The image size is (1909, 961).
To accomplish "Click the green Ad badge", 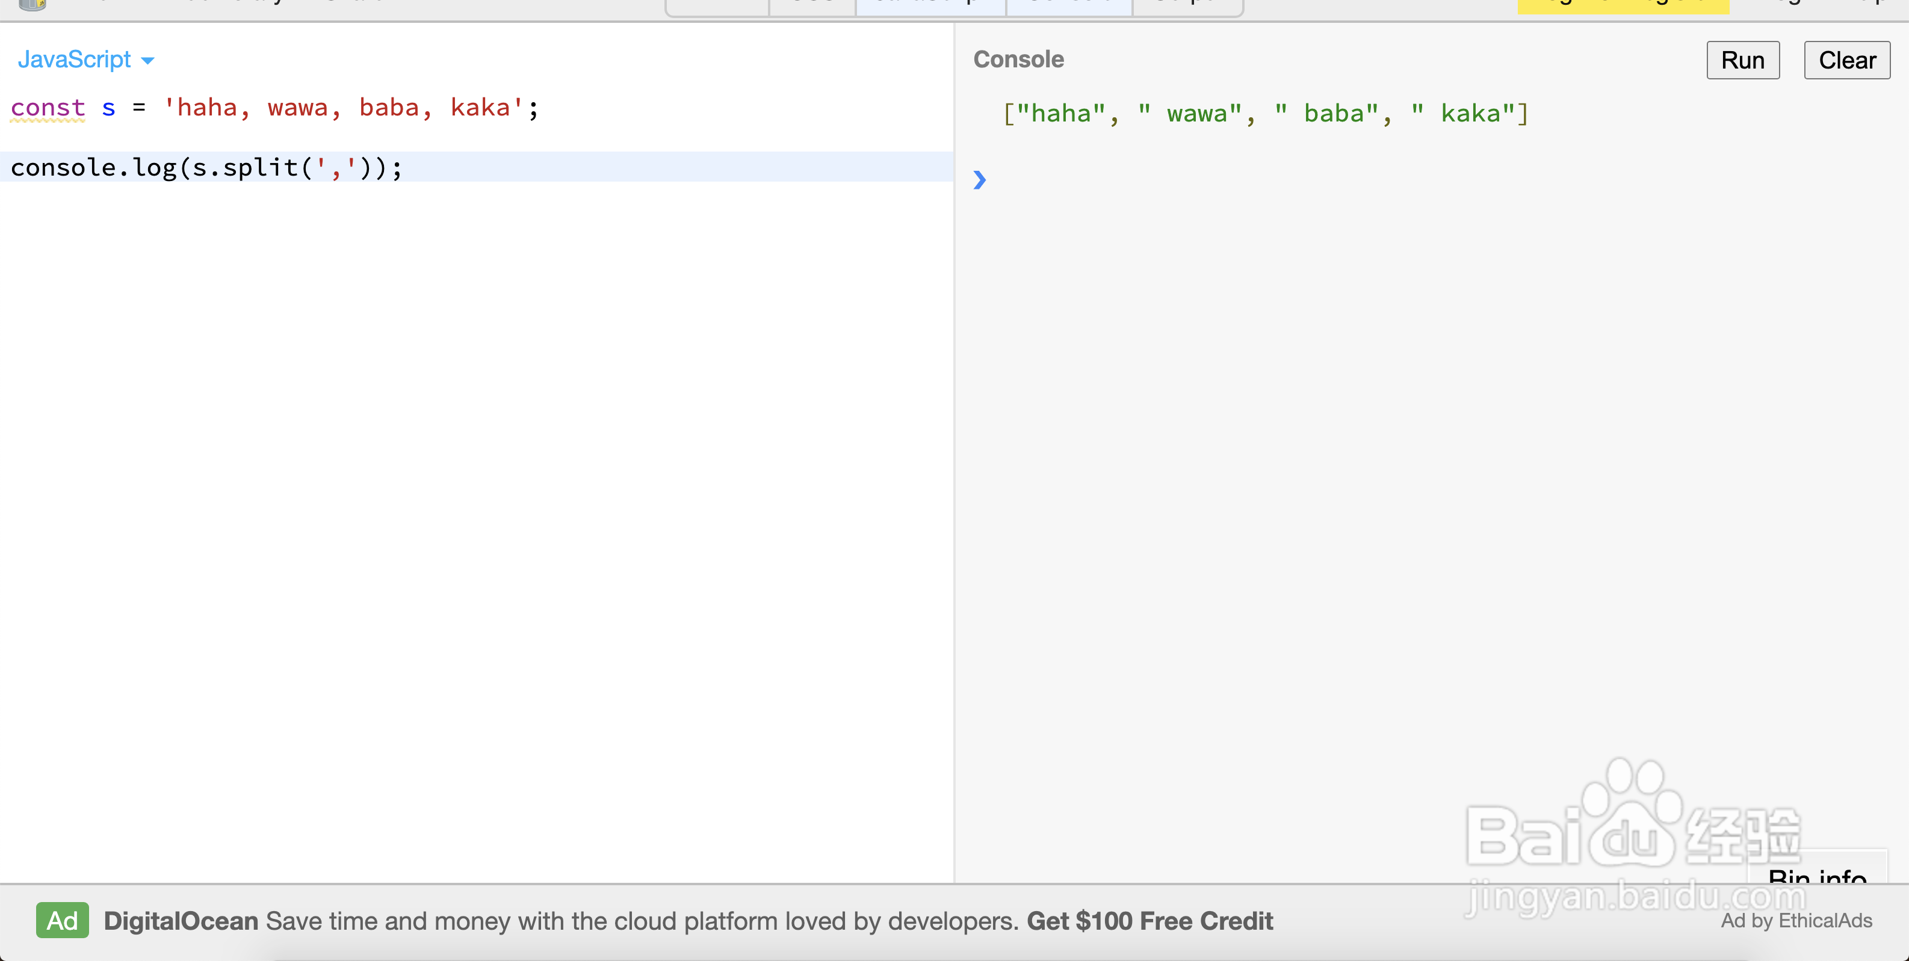I will tap(62, 920).
